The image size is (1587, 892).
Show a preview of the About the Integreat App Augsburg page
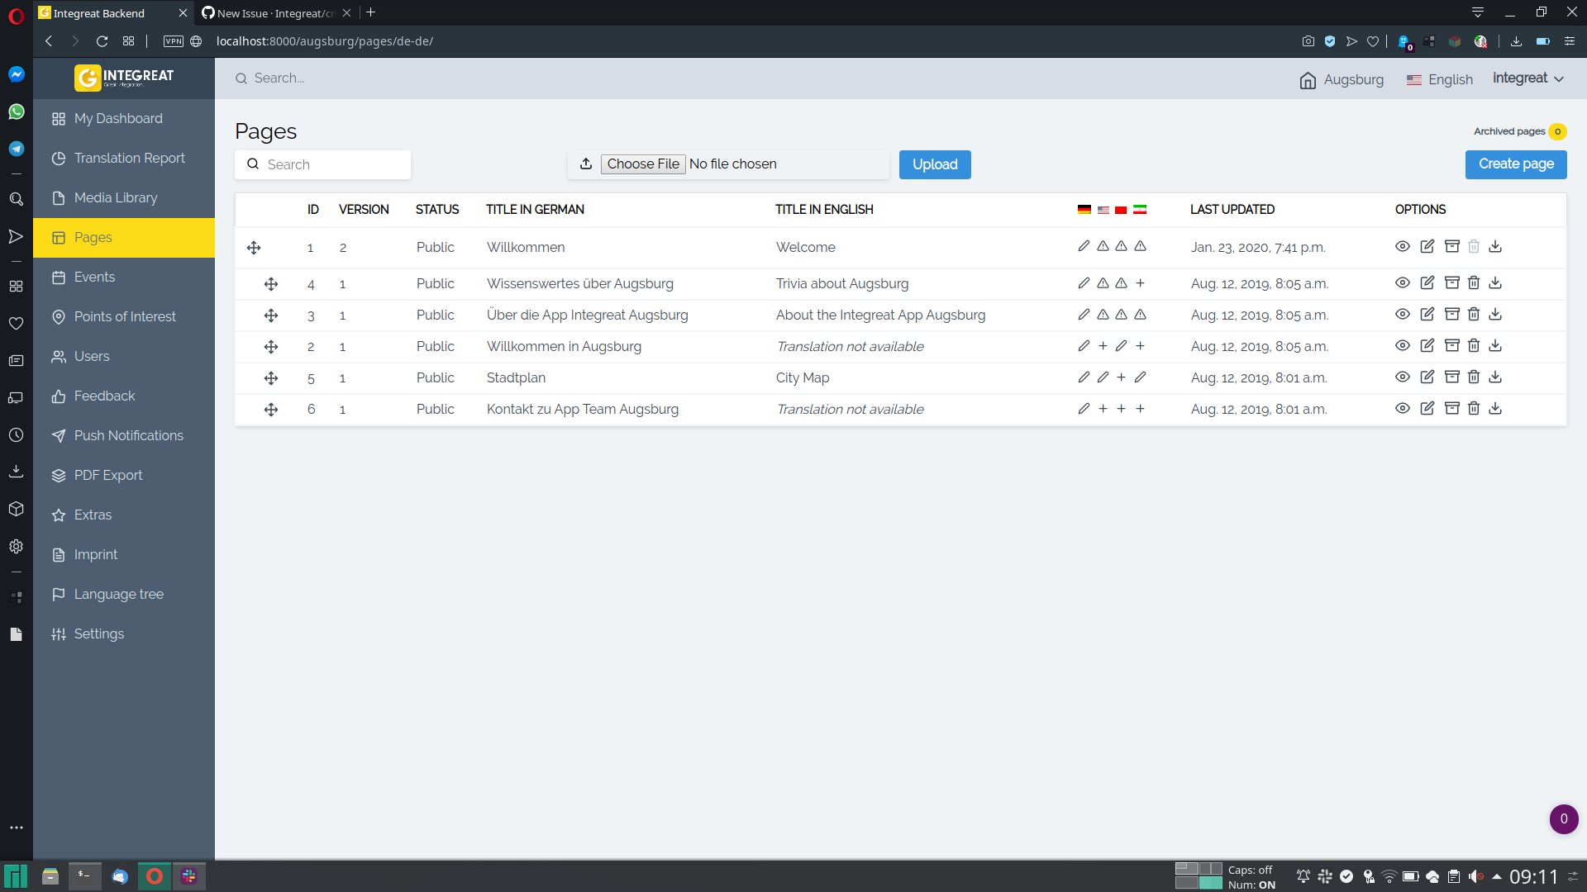1403,314
